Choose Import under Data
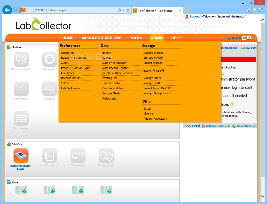 (x=107, y=53)
